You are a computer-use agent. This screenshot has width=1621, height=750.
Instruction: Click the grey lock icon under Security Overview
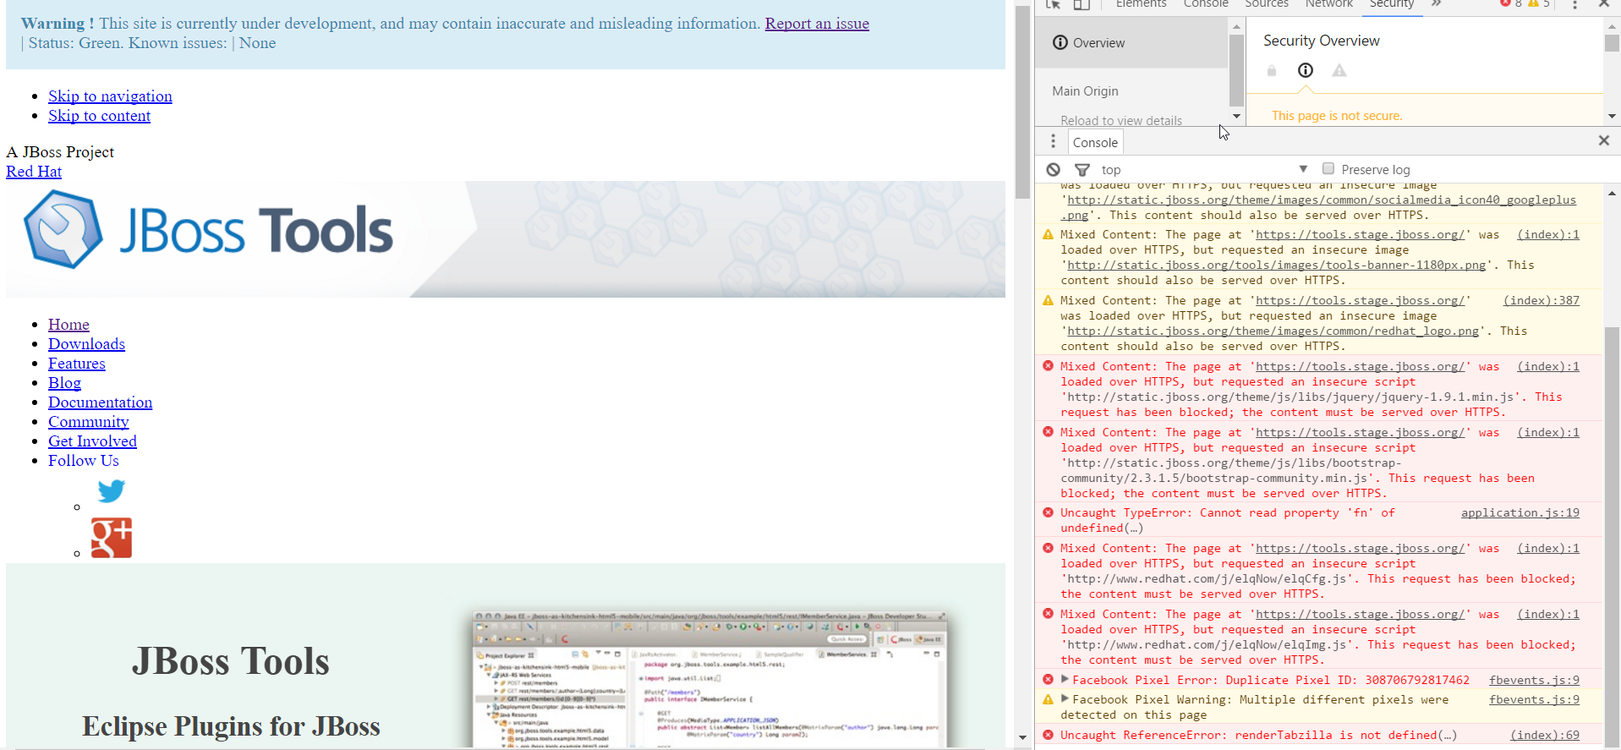(1272, 71)
